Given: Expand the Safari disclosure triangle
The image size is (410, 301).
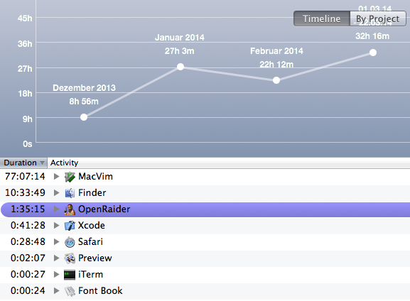Looking at the screenshot, I should point(56,241).
